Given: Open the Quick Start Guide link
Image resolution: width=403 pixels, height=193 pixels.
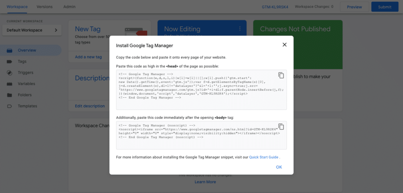Looking at the screenshot, I should (x=264, y=157).
